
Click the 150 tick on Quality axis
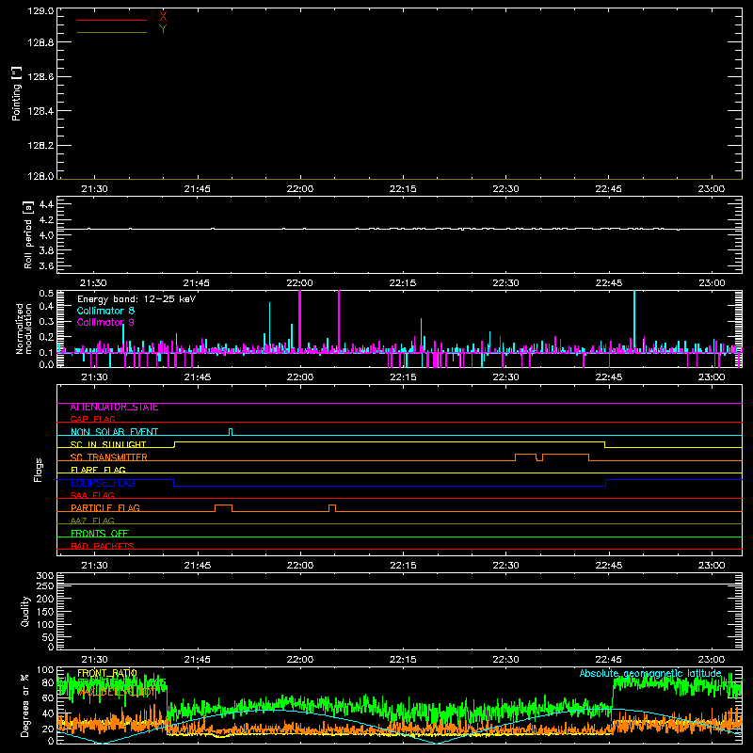point(44,612)
